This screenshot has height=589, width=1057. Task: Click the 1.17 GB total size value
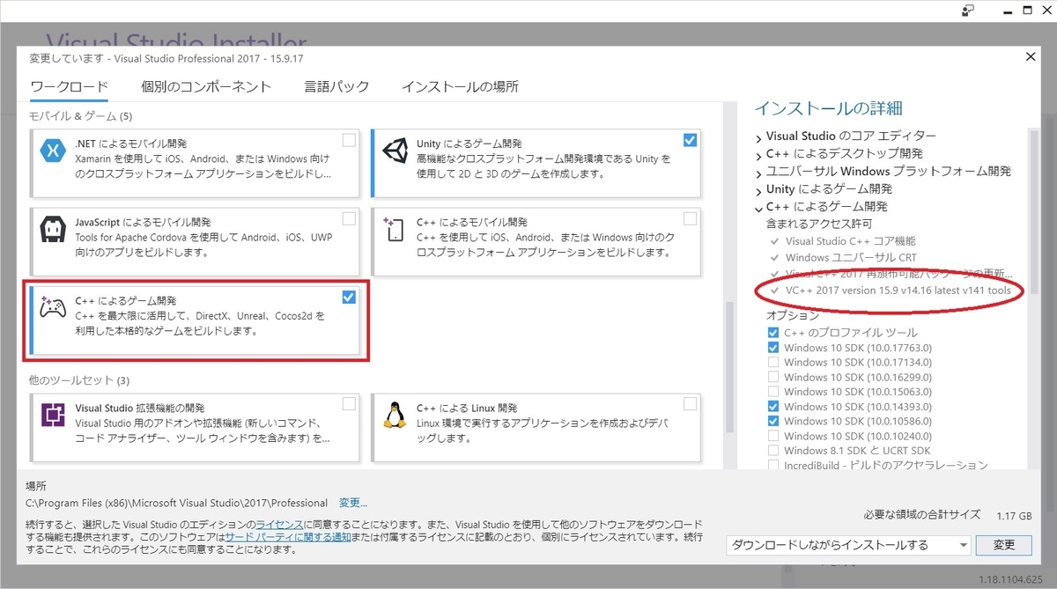(x=1014, y=516)
